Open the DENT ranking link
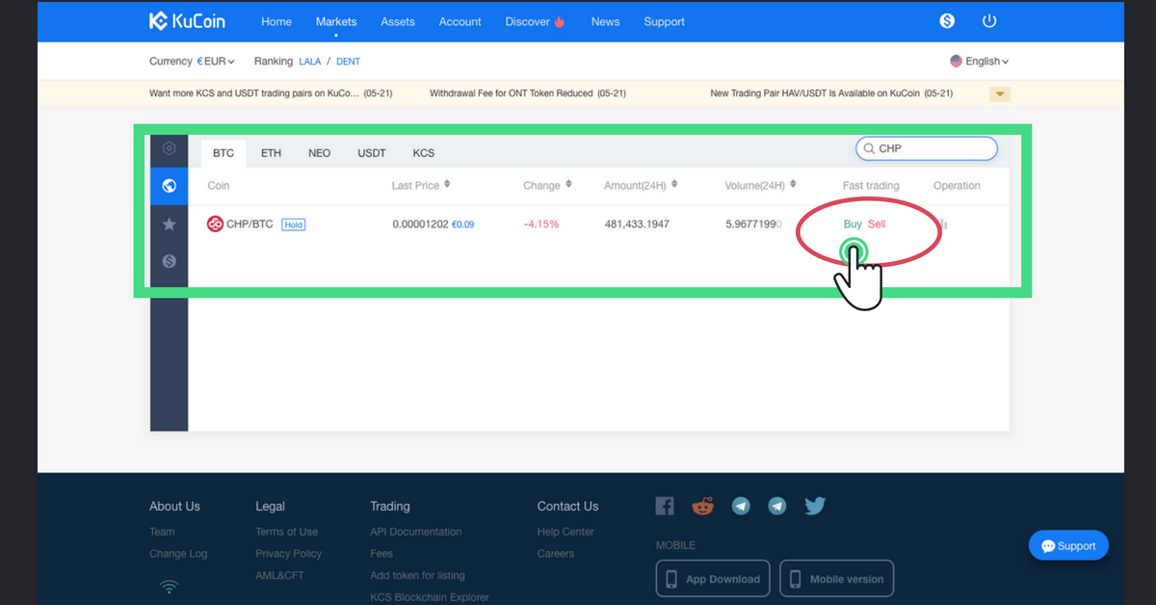 (349, 62)
